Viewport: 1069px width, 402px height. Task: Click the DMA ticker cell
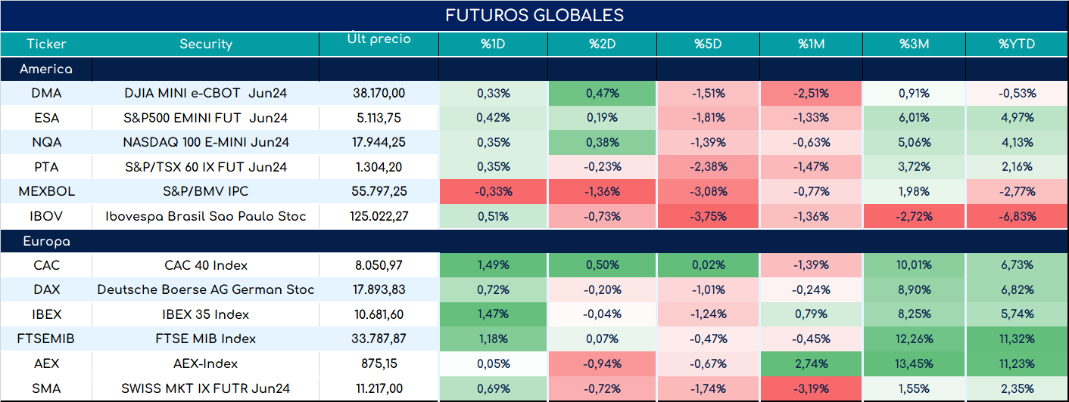(46, 94)
